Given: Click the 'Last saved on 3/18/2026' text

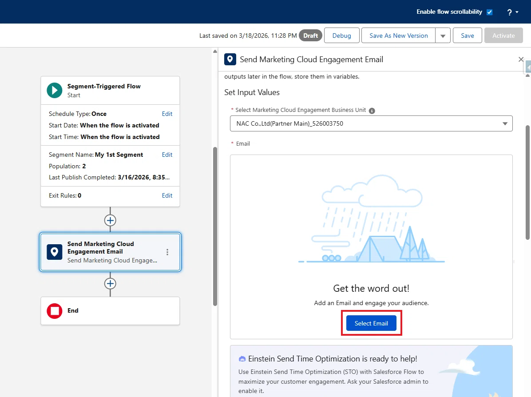Looking at the screenshot, I should pos(248,36).
